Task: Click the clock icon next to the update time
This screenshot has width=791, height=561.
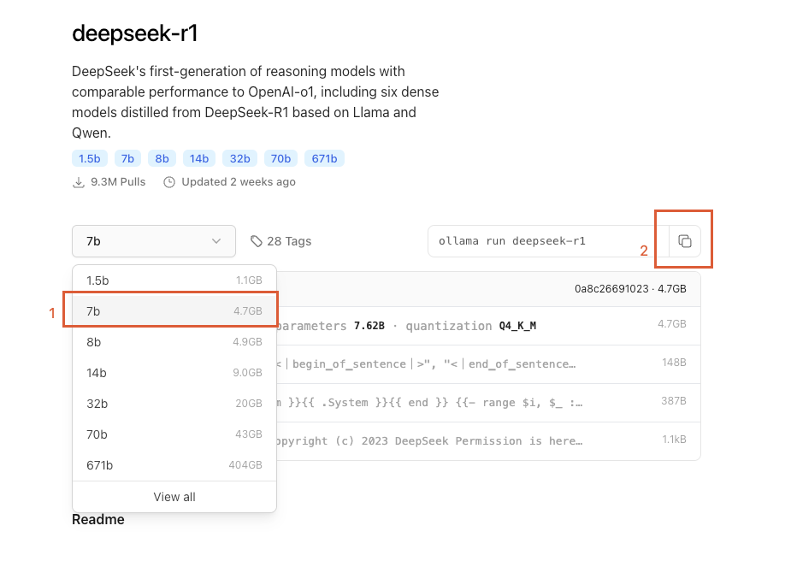Action: (x=168, y=181)
